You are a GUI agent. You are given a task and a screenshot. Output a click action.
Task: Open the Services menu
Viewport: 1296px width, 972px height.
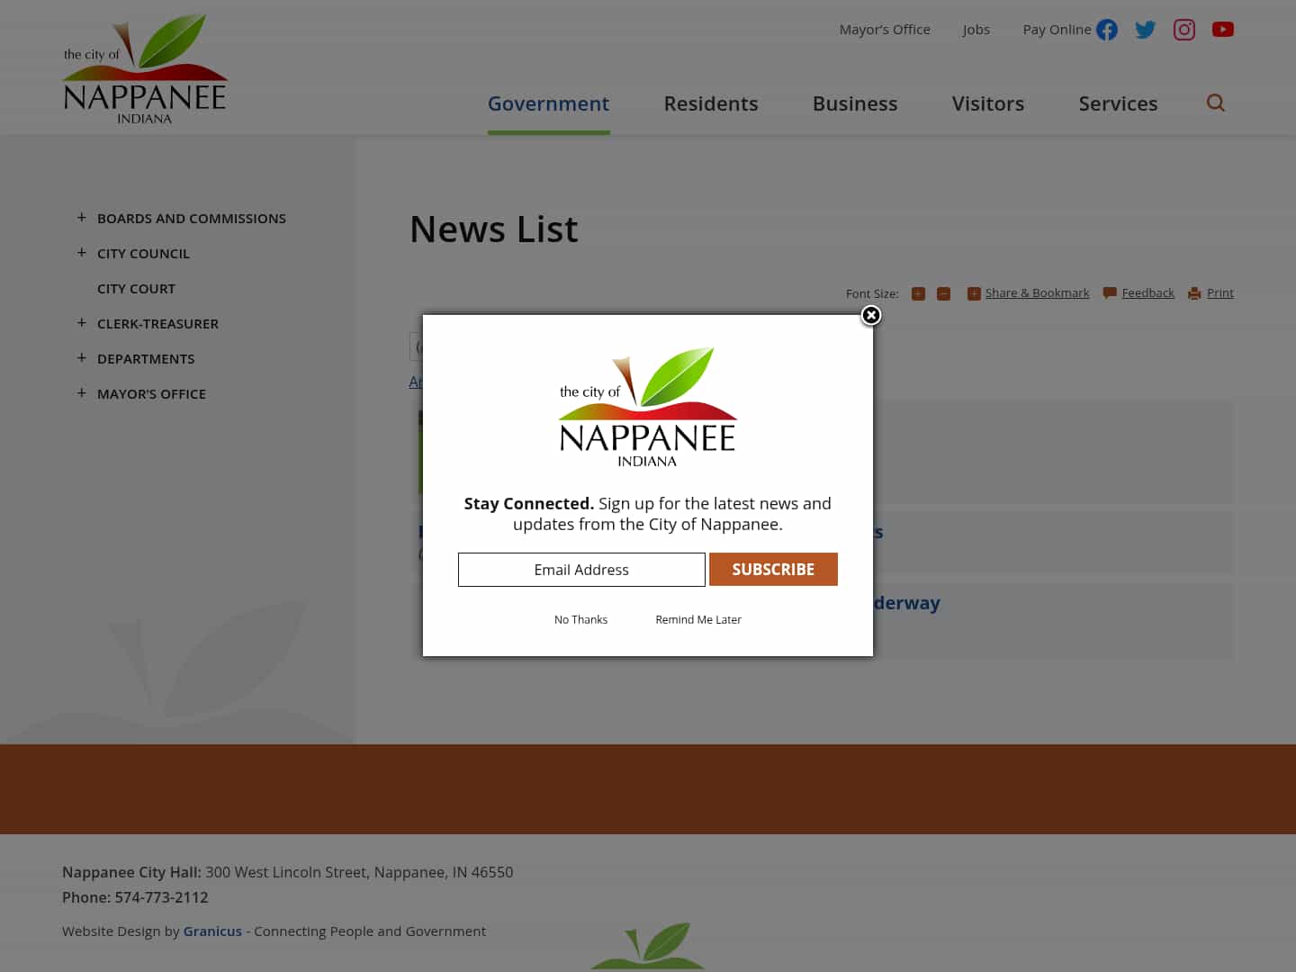(x=1118, y=103)
